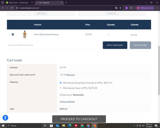
Task: Open the syrup bottle product thumbnail
Action: click(25, 34)
